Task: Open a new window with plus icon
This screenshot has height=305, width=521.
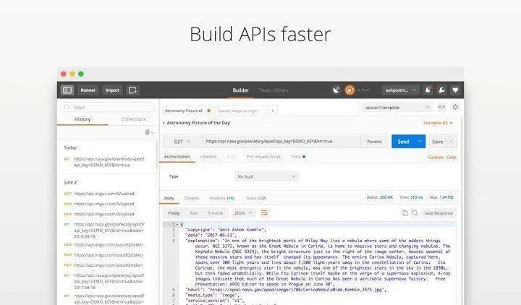Action: (x=132, y=90)
